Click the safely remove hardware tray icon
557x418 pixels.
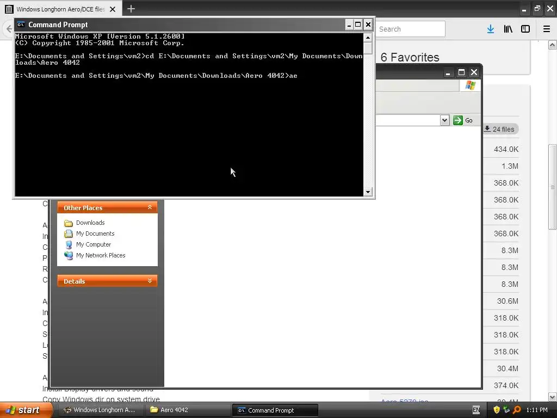pyautogui.click(x=506, y=410)
